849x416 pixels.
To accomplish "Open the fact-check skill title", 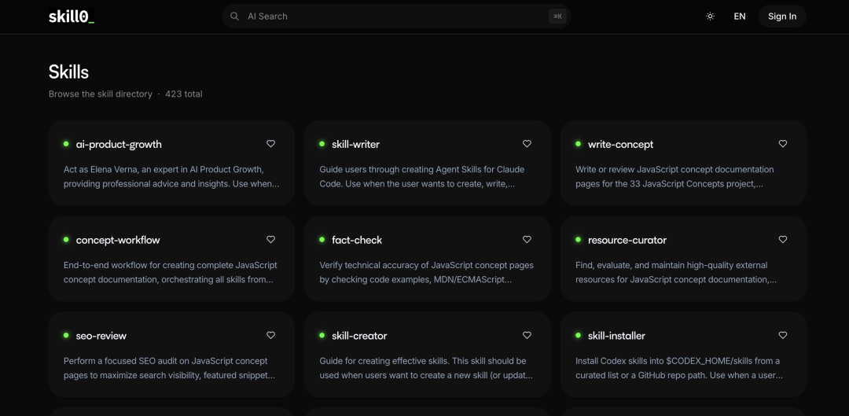I will (x=357, y=241).
